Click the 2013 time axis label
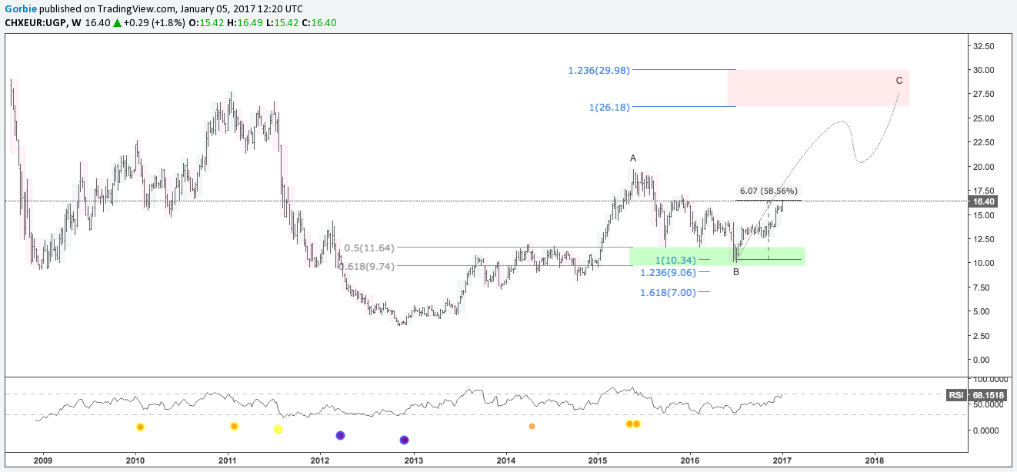 click(414, 461)
